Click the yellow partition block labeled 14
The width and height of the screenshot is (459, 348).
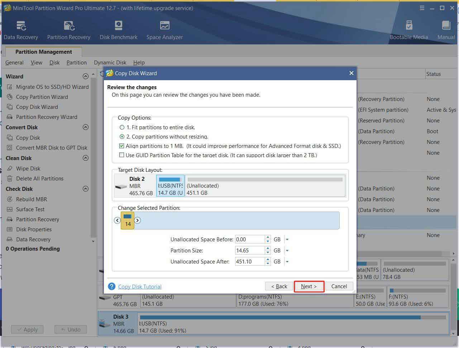128,221
